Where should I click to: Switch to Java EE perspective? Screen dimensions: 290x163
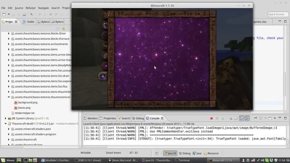[170, 153]
